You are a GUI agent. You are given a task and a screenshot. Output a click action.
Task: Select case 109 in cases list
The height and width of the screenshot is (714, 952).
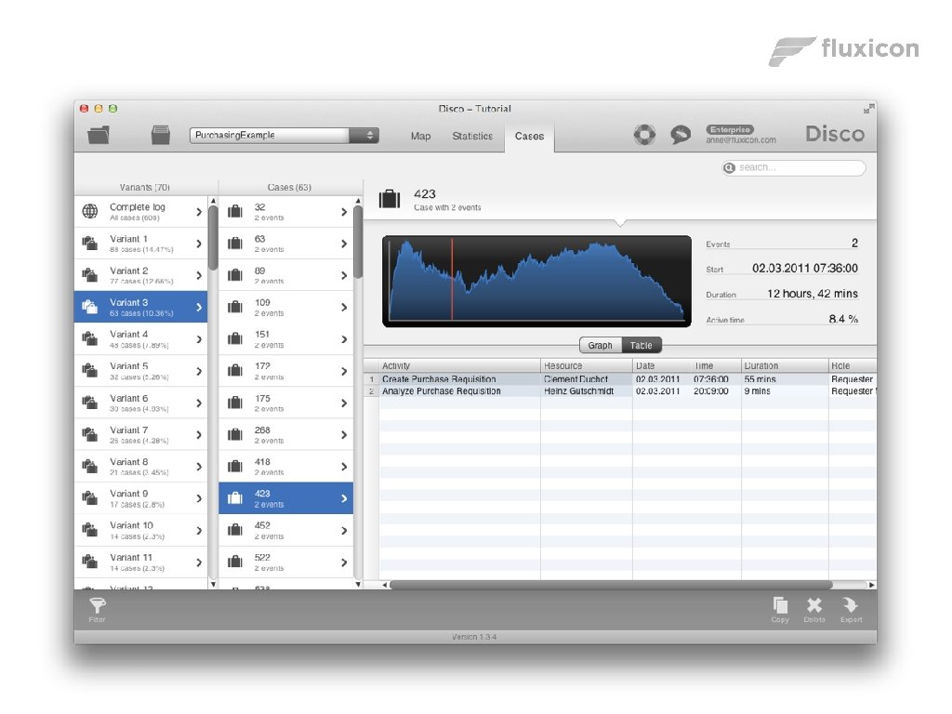click(x=286, y=307)
